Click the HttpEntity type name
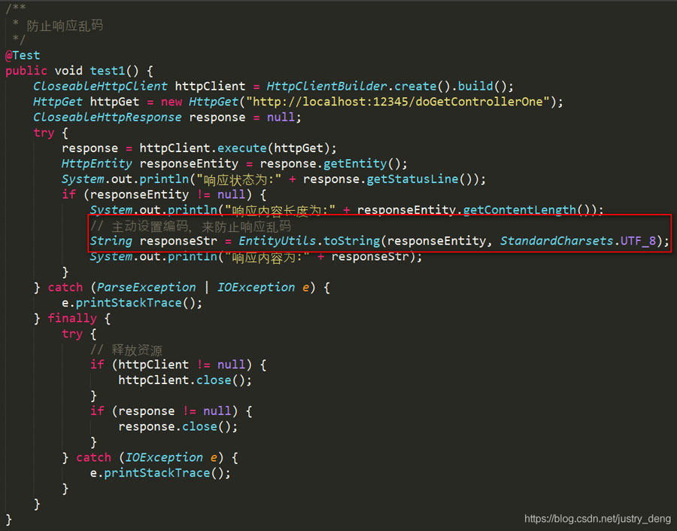 97,163
